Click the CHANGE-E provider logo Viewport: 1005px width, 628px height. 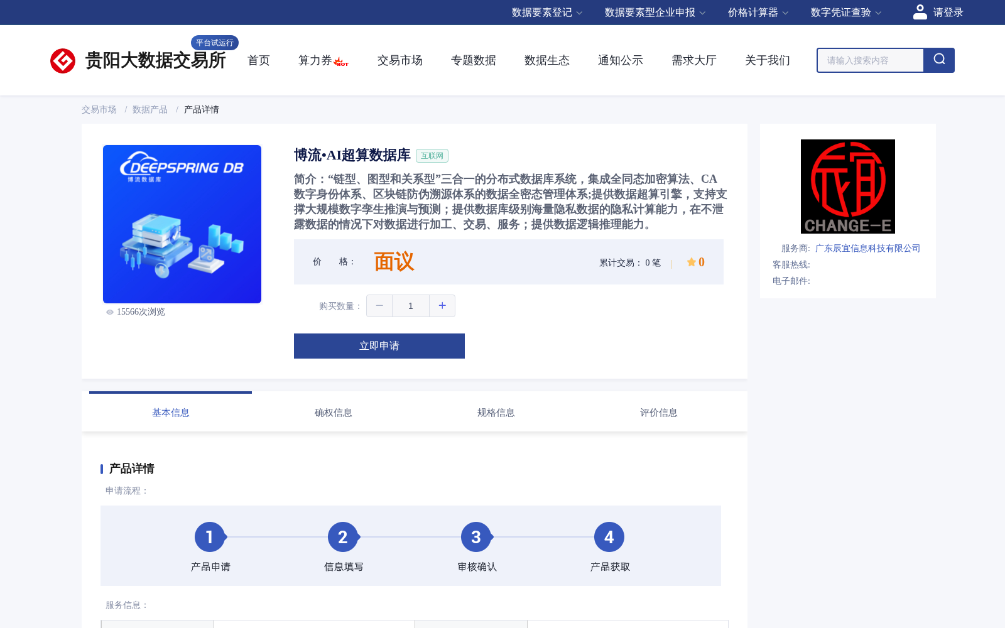(848, 187)
